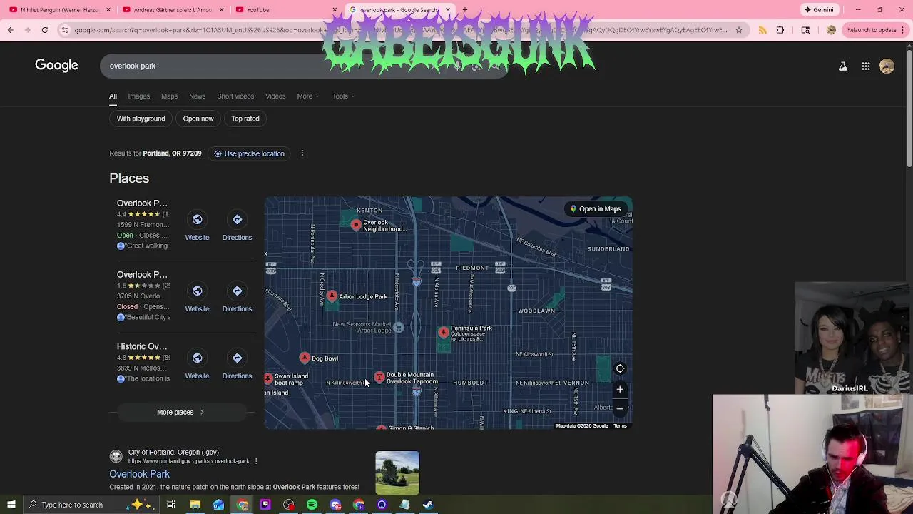Click the Overlook Neighborhood map pin
Screen dimensions: 913x514
[x=356, y=225]
